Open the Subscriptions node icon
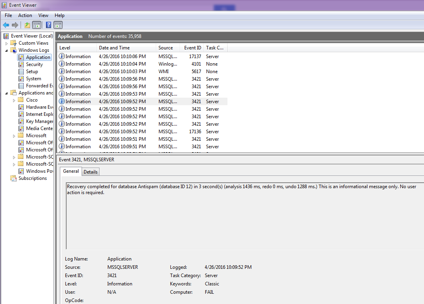424x304 pixels. (x=13, y=178)
